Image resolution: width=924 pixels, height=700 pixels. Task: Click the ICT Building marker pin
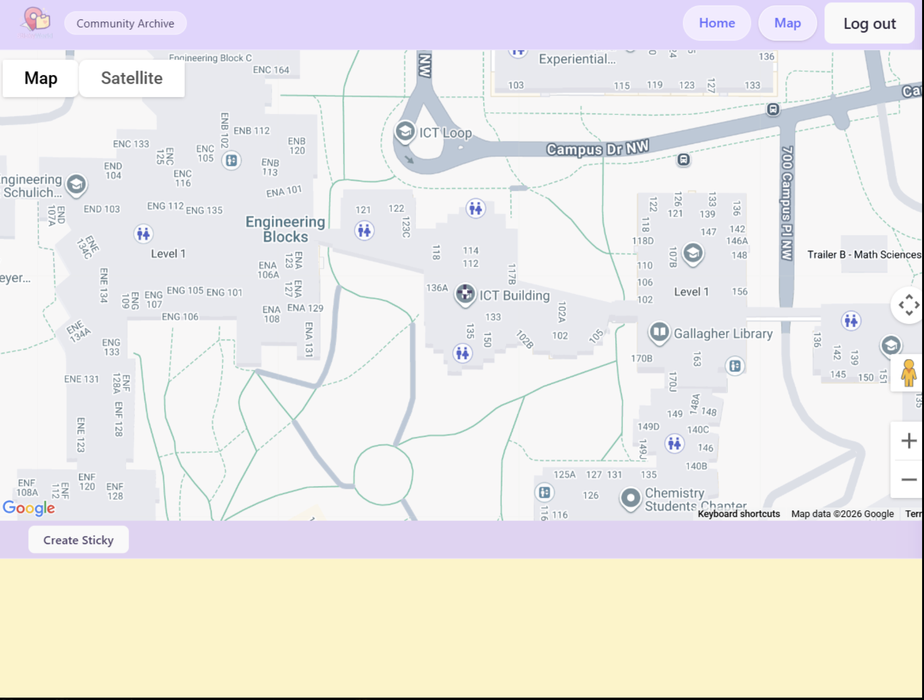(465, 293)
